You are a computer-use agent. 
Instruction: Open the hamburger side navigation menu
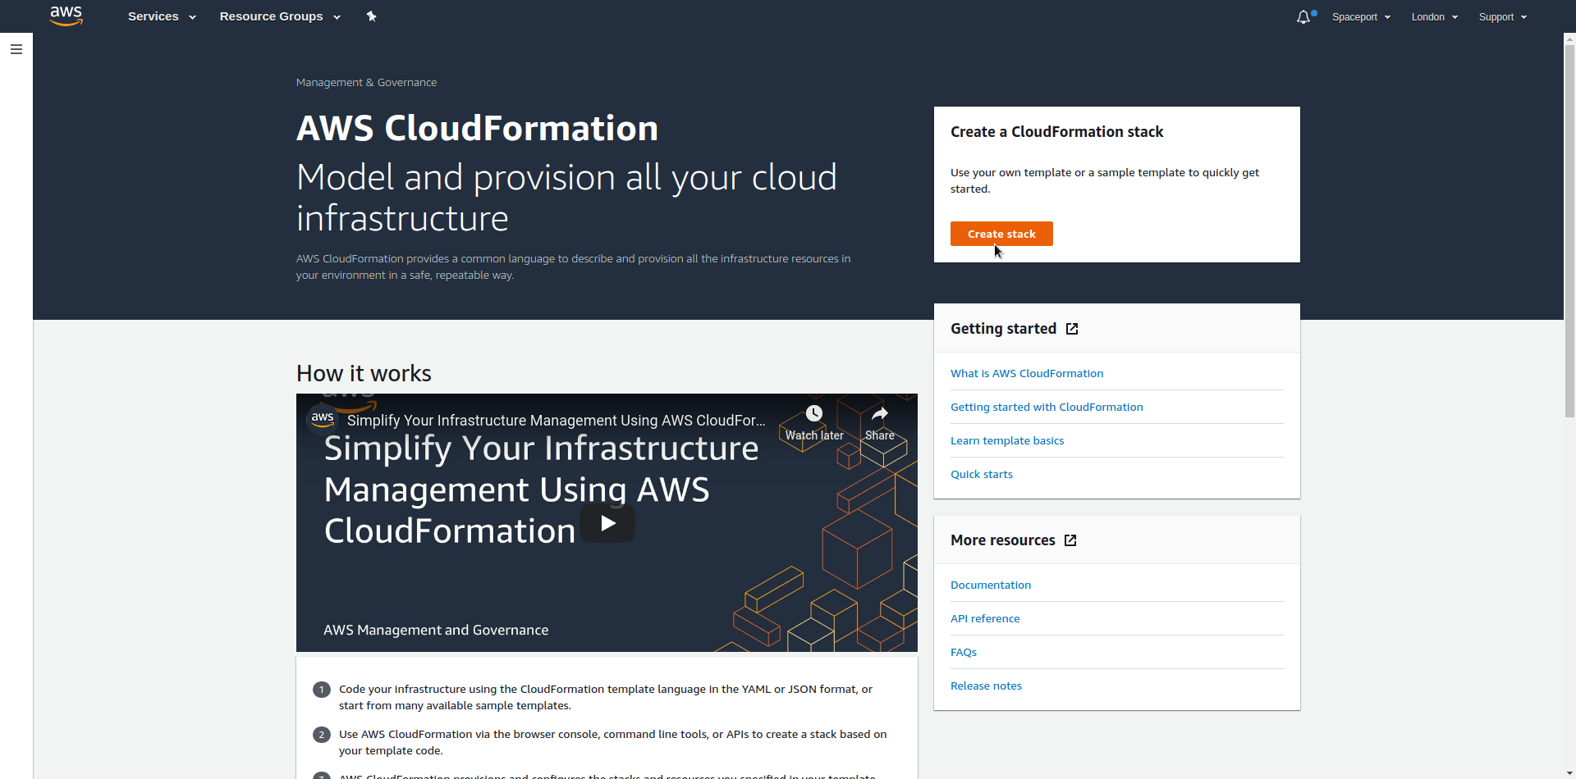(16, 49)
